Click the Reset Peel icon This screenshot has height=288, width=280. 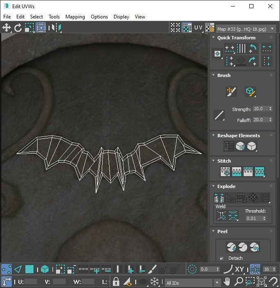click(254, 247)
